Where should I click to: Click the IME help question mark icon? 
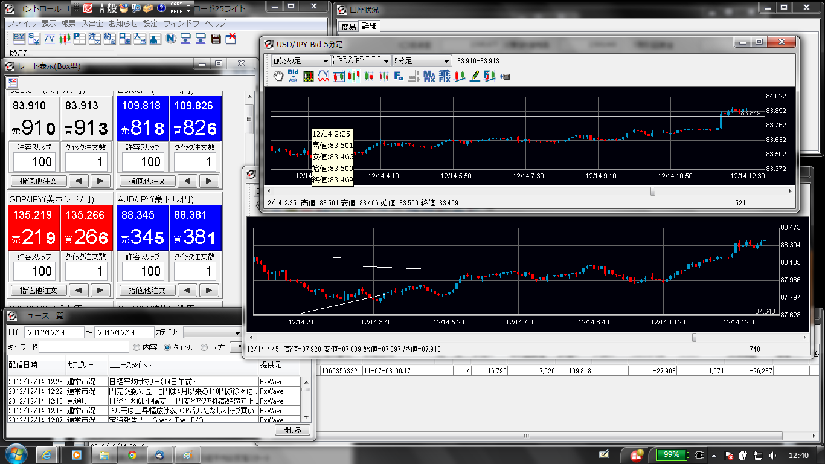(x=161, y=8)
